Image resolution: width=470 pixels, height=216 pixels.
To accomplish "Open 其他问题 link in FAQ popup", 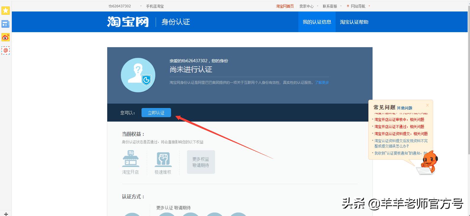I will point(404,108).
